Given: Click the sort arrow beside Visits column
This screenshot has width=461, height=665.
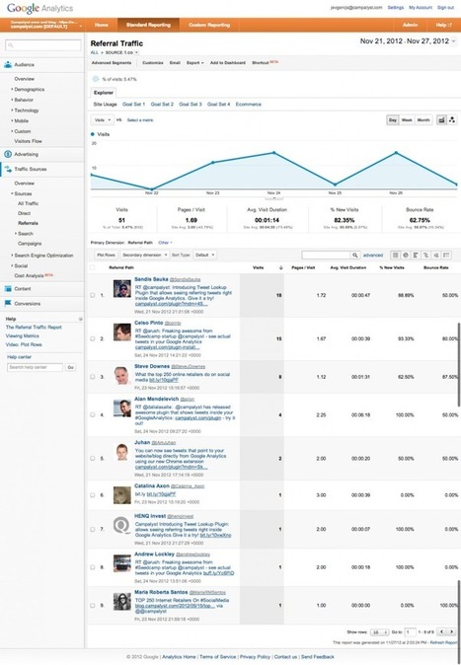Looking at the screenshot, I should pyautogui.click(x=280, y=267).
